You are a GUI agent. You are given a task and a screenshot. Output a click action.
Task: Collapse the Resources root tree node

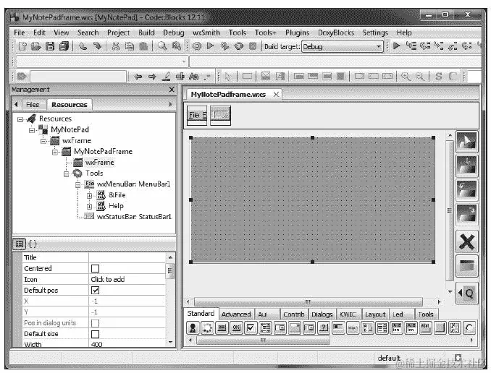[20, 119]
